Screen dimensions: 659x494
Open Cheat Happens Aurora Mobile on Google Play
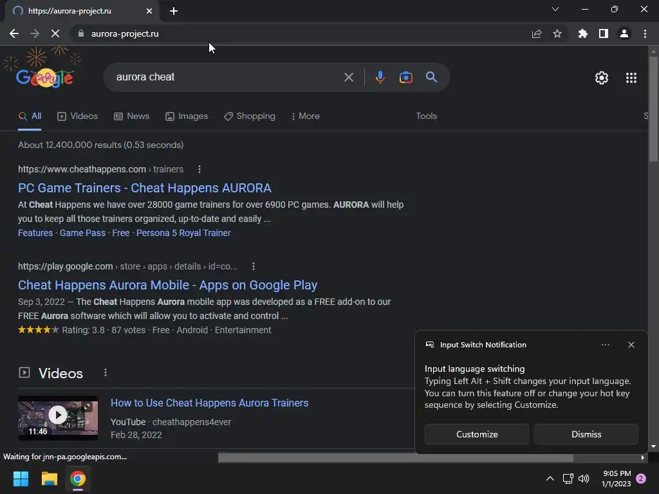pyautogui.click(x=167, y=285)
